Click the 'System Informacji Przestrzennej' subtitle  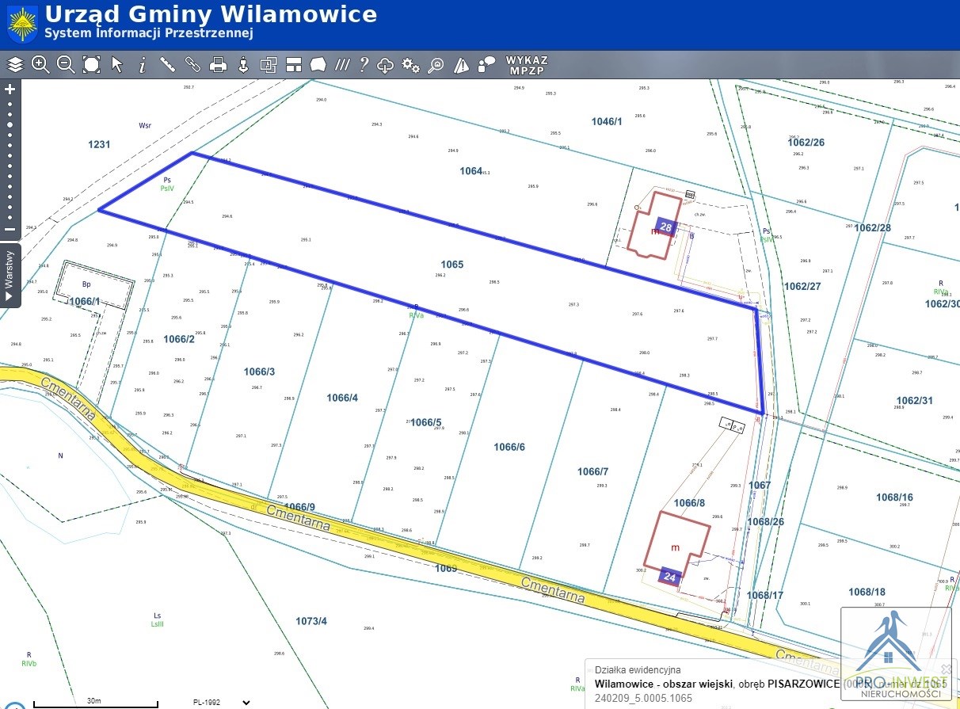click(x=148, y=34)
